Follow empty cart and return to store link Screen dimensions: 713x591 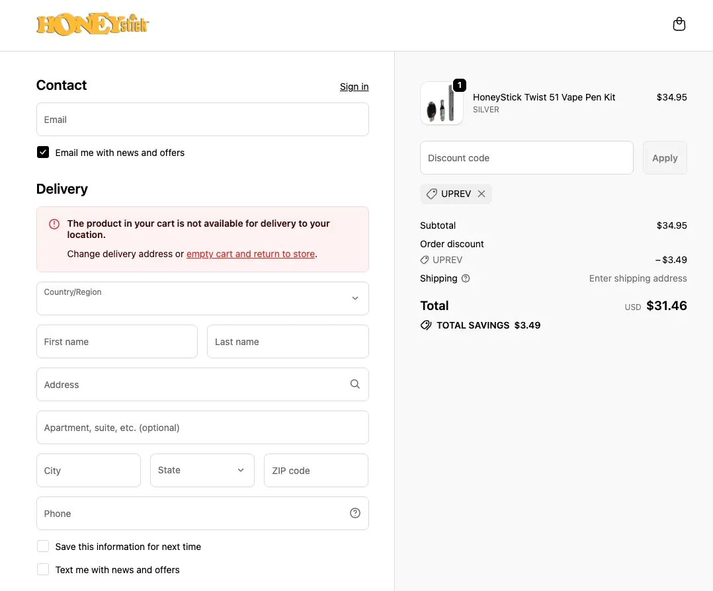tap(251, 254)
